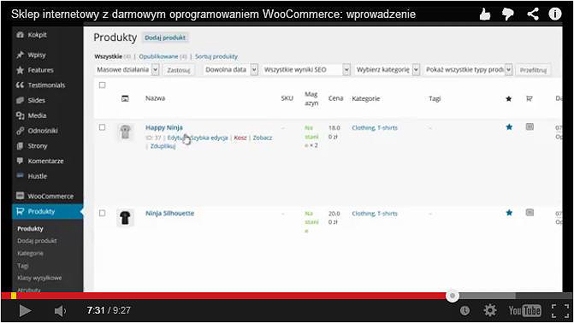This screenshot has height=323, width=574.
Task: Click the yellow marker on the progress bar
Action: 14,296
